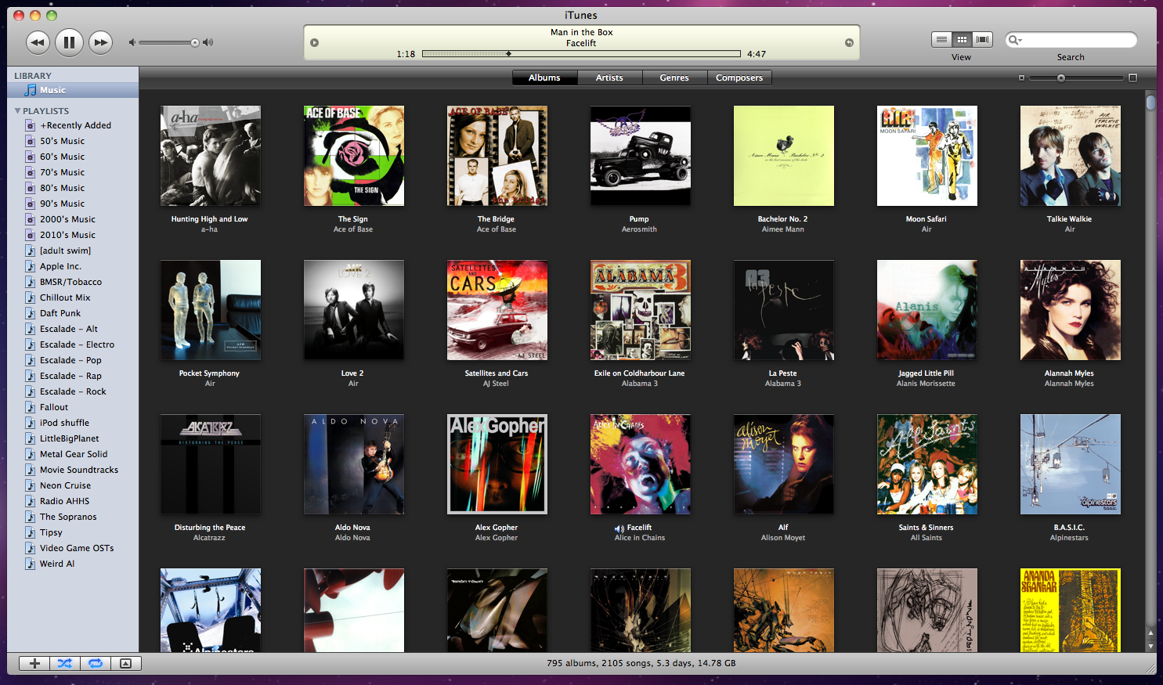This screenshot has height=685, width=1163.
Task: Skip to the next track
Action: [x=100, y=42]
